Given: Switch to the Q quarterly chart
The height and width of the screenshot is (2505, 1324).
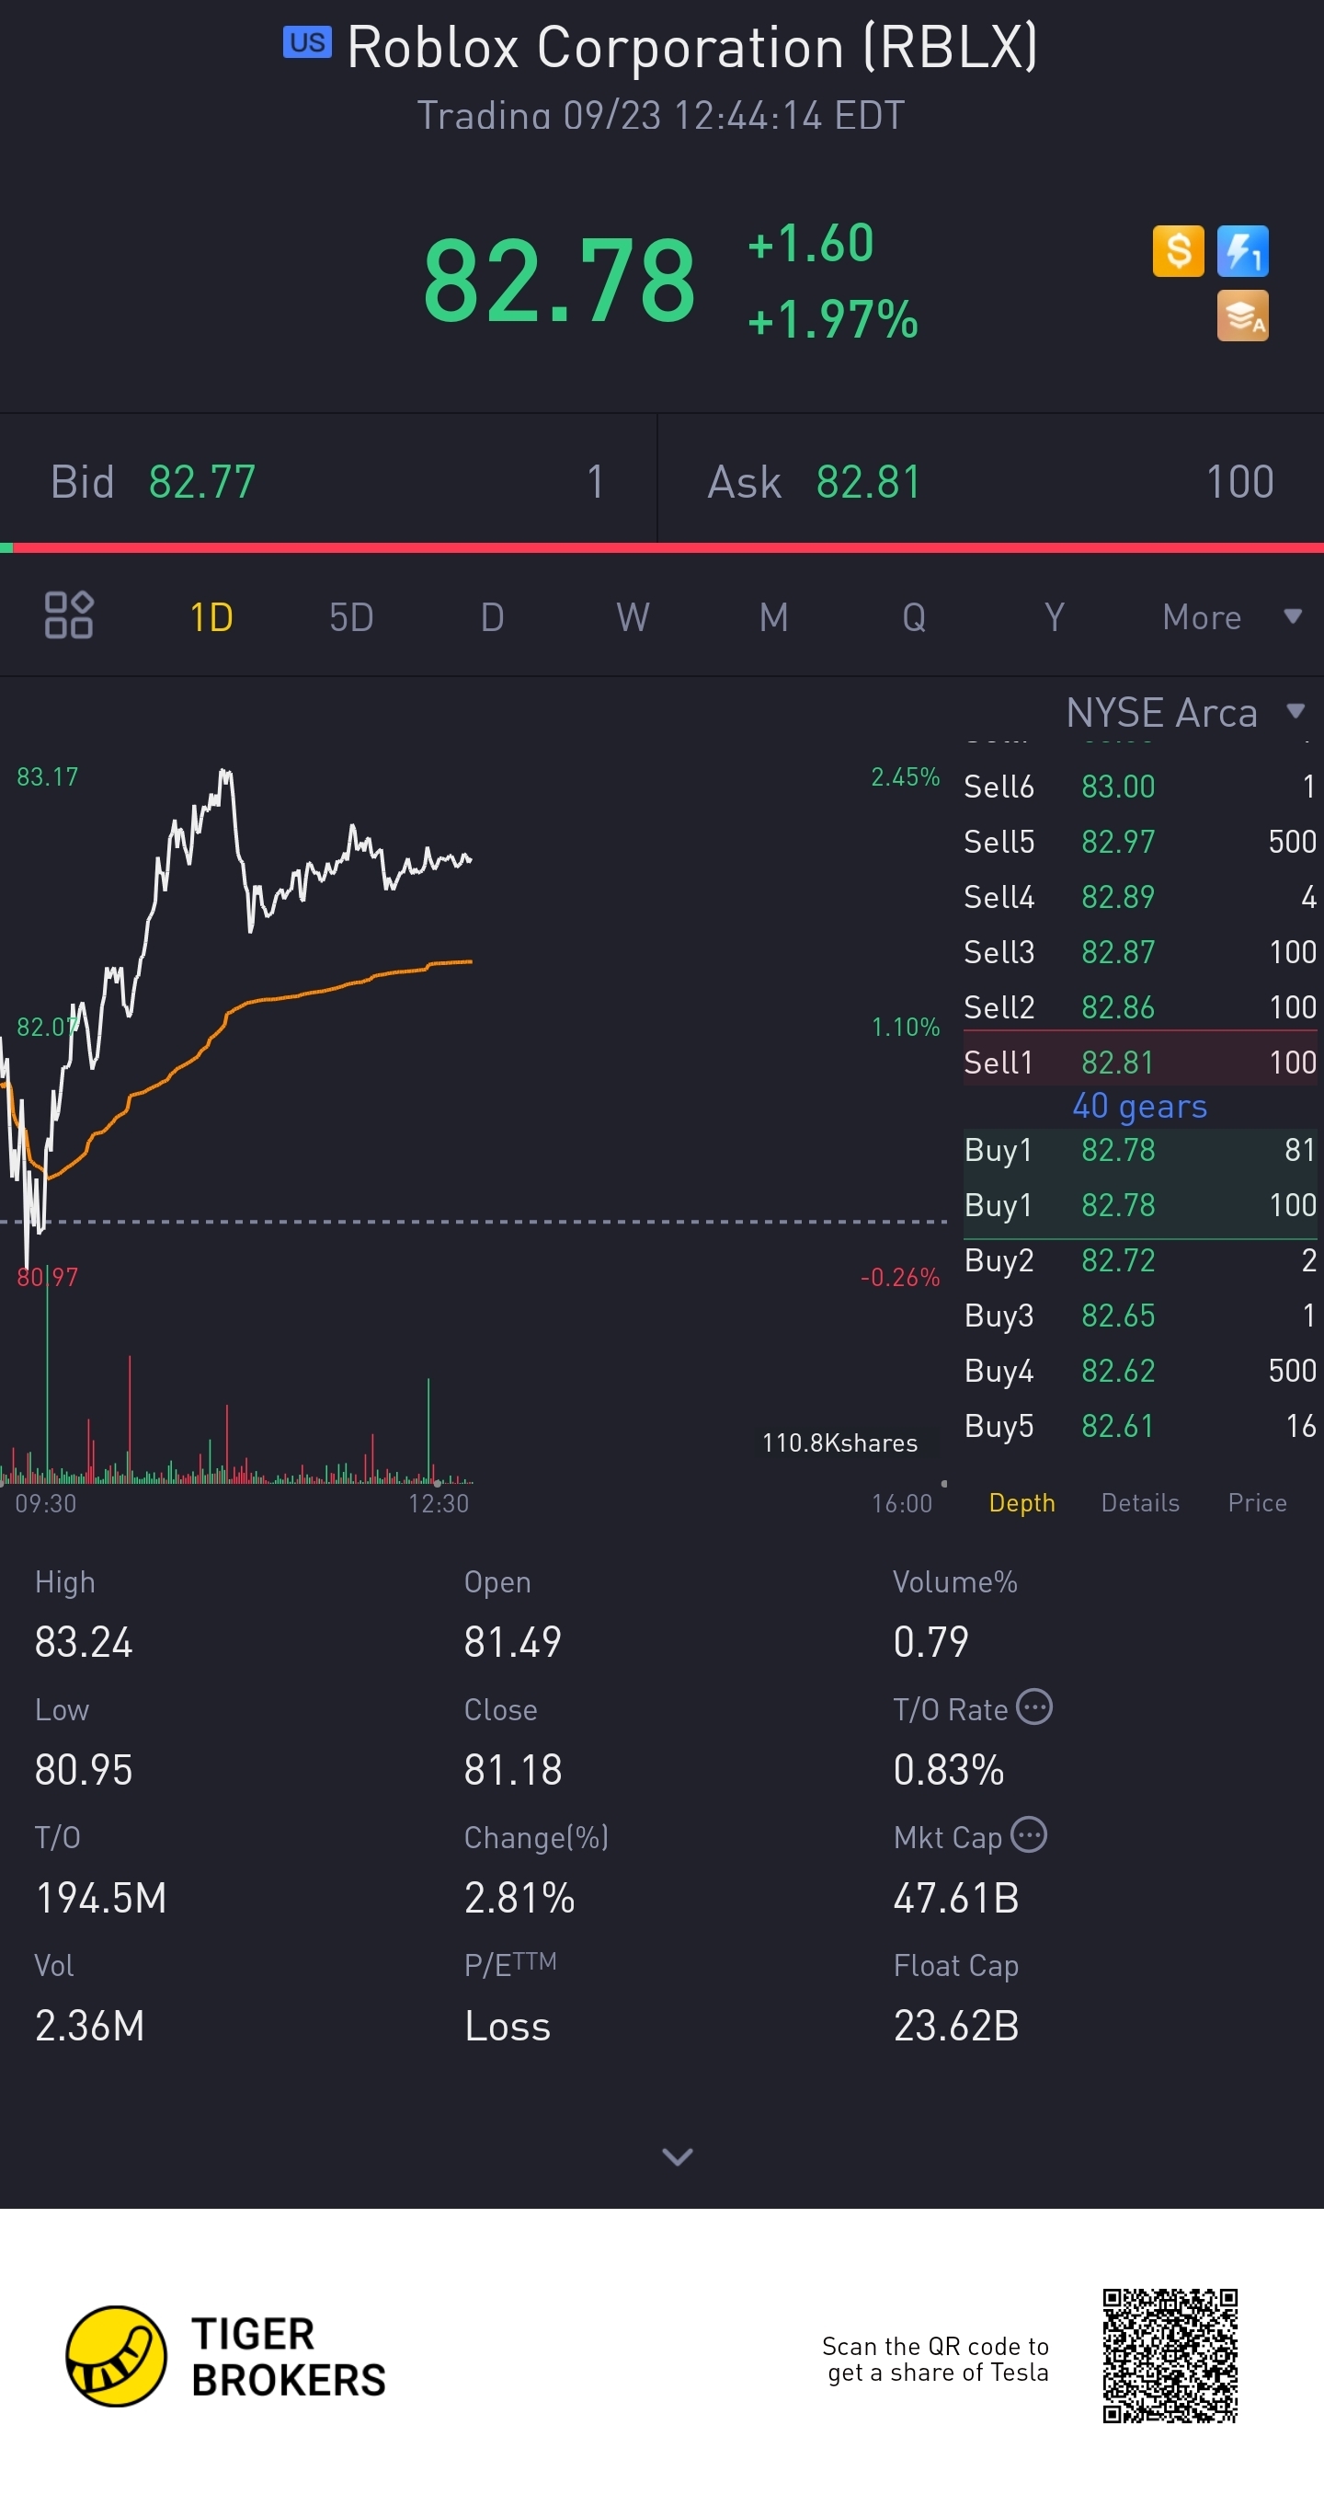Looking at the screenshot, I should (x=914, y=616).
